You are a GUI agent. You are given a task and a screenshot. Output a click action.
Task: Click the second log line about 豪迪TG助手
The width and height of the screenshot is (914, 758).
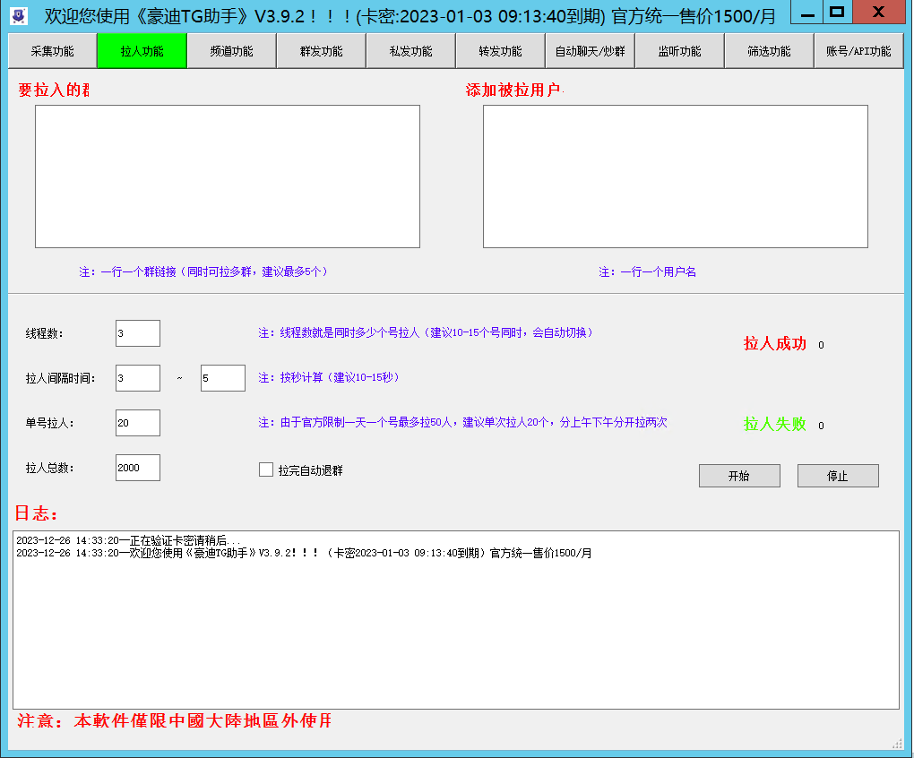(x=304, y=553)
